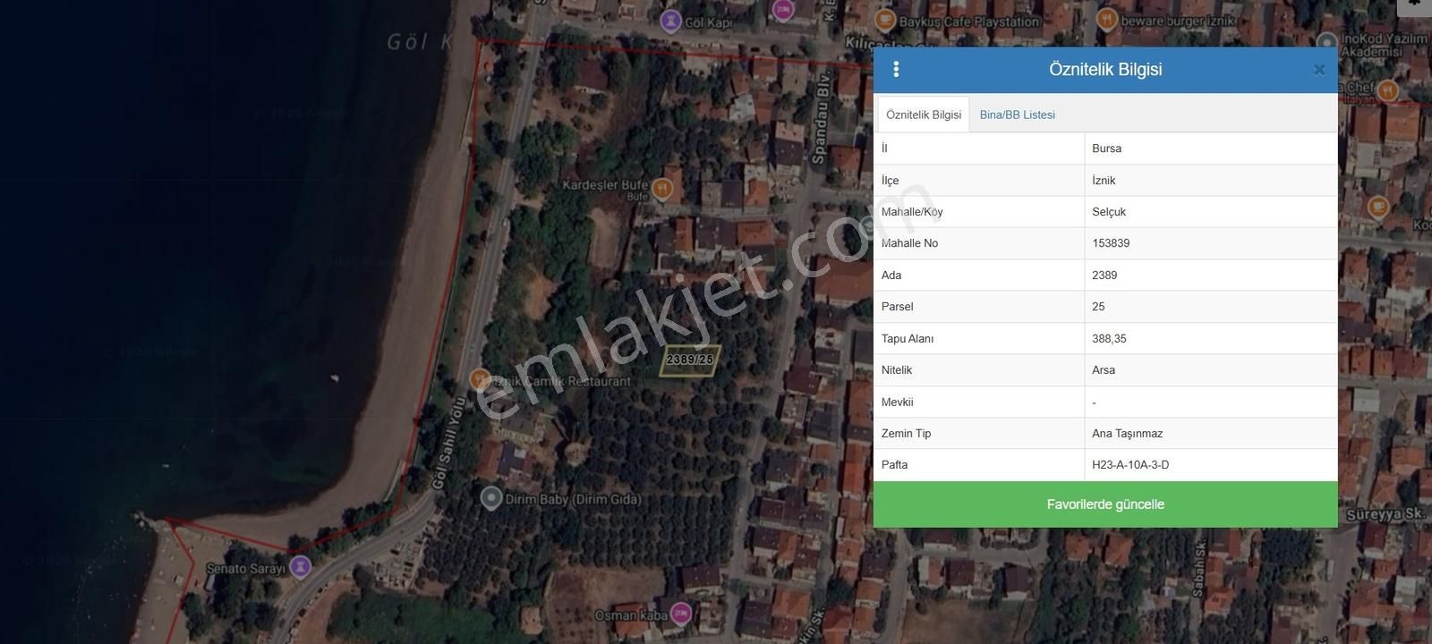Select the Dirim Baby location pin
This screenshot has width=1432, height=644.
(x=490, y=498)
